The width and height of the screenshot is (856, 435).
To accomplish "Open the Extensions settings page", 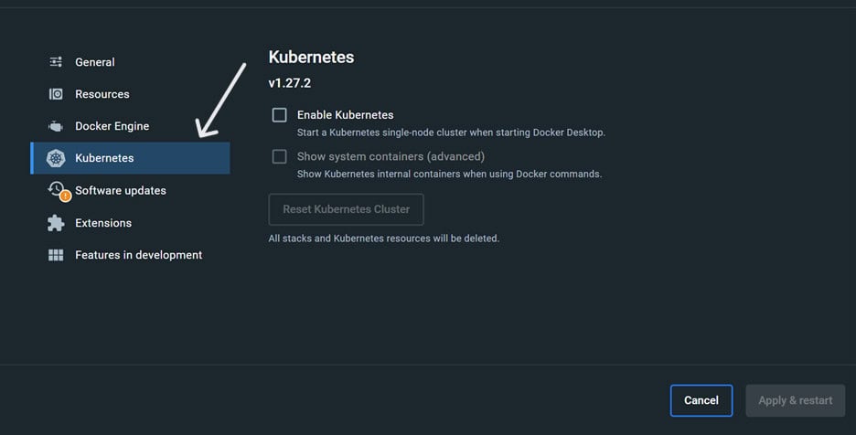I will pos(103,223).
